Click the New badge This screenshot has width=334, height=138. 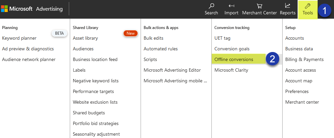coord(131,33)
